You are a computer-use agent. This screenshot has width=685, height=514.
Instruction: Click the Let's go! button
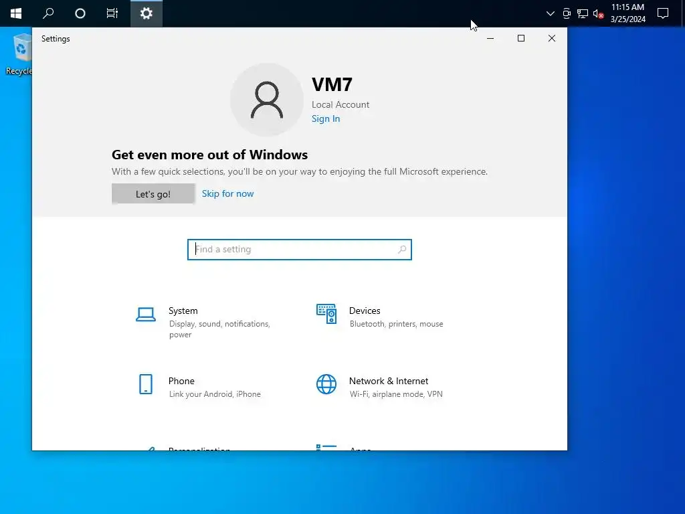[x=153, y=194]
